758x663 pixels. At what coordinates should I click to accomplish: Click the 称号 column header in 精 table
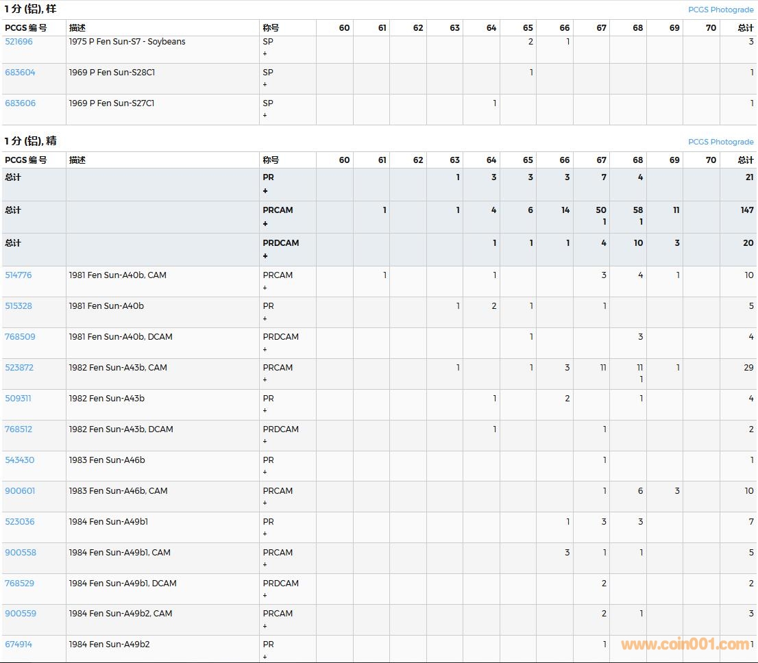coord(271,160)
